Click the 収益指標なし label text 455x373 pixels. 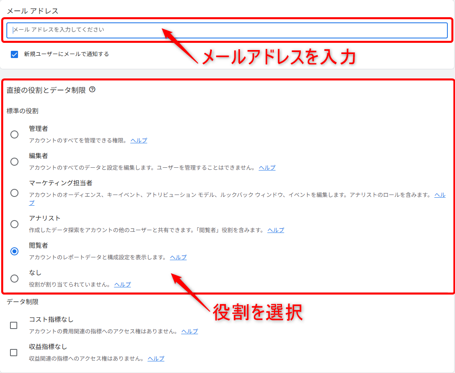tap(48, 347)
